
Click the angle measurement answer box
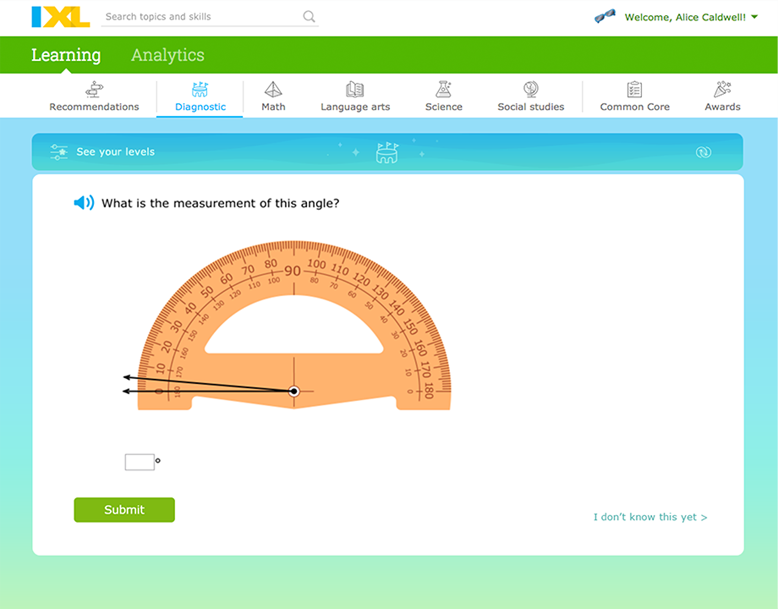(140, 461)
